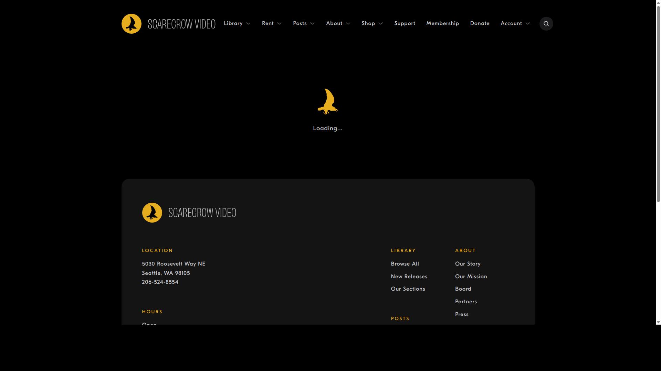The height and width of the screenshot is (371, 661).
Task: Open the Membership page
Action: (x=442, y=23)
